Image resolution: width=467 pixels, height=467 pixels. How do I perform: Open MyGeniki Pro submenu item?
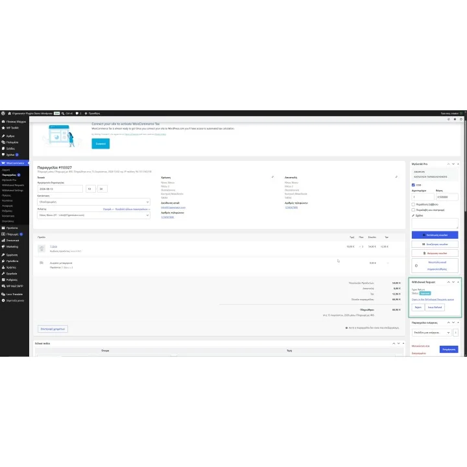tap(9, 180)
